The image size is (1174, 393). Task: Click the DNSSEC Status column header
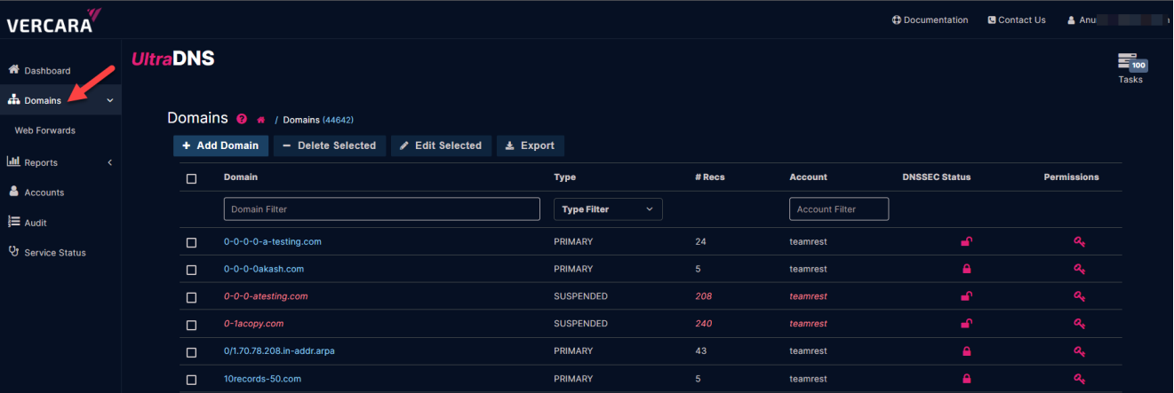937,177
